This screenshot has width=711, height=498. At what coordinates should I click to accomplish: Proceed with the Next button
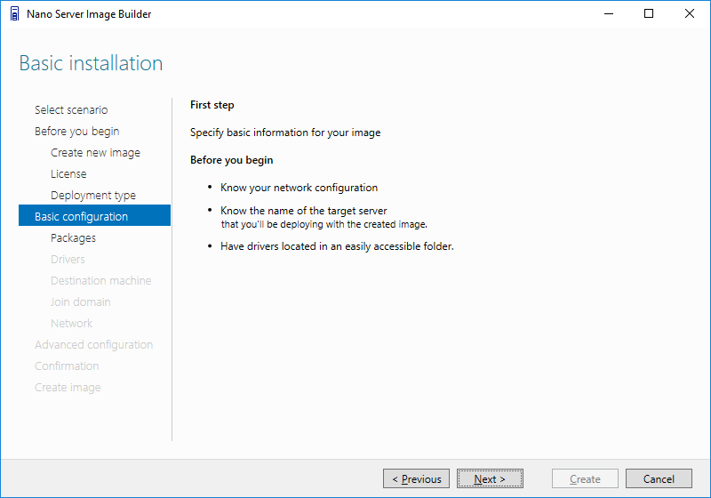point(490,478)
